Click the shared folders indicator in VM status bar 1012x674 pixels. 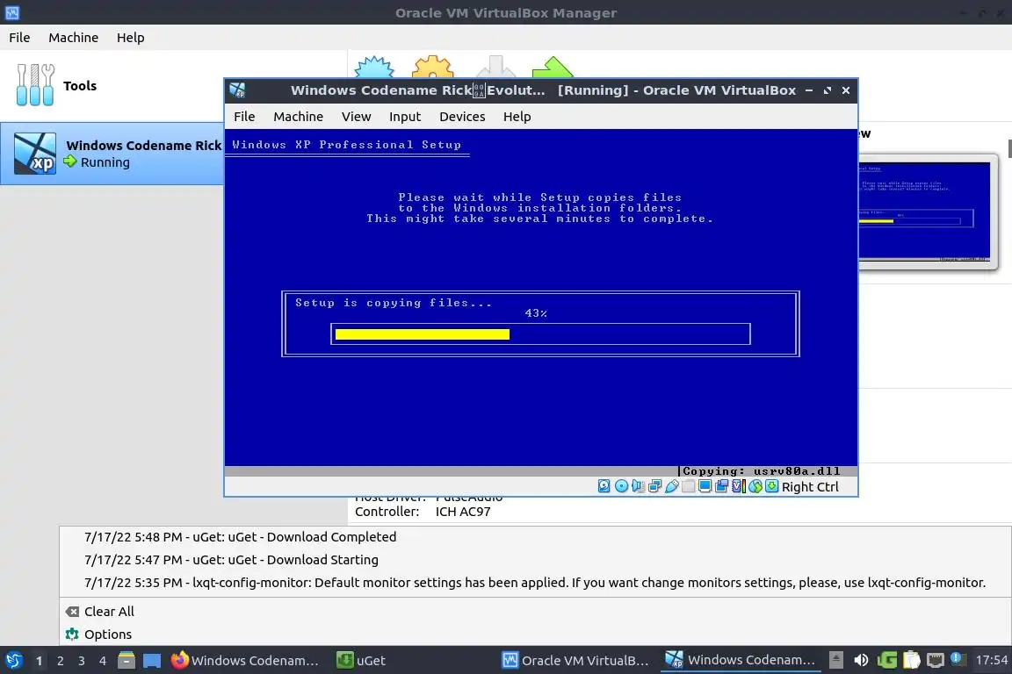[x=688, y=486]
